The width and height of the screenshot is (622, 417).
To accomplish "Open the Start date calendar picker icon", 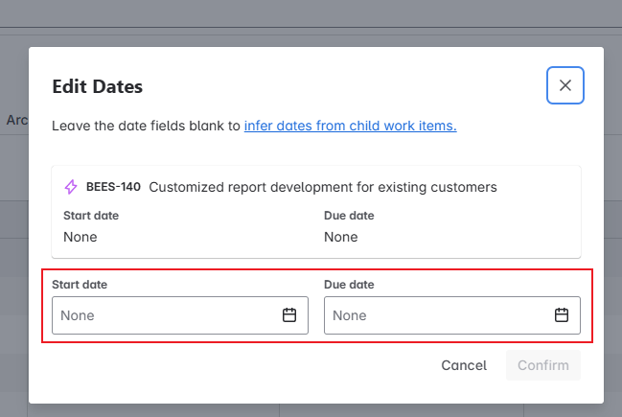I will 289,315.
